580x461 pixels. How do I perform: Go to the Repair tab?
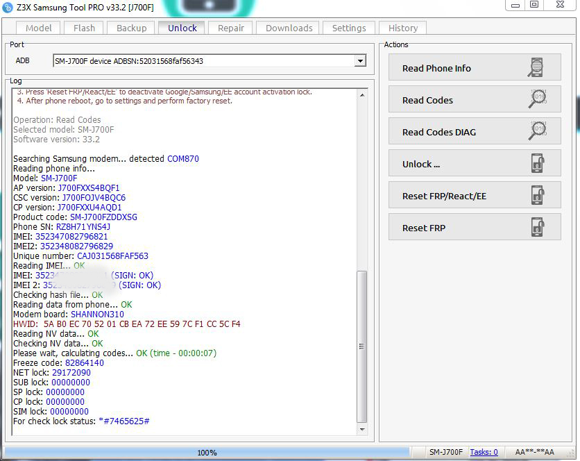coord(231,28)
